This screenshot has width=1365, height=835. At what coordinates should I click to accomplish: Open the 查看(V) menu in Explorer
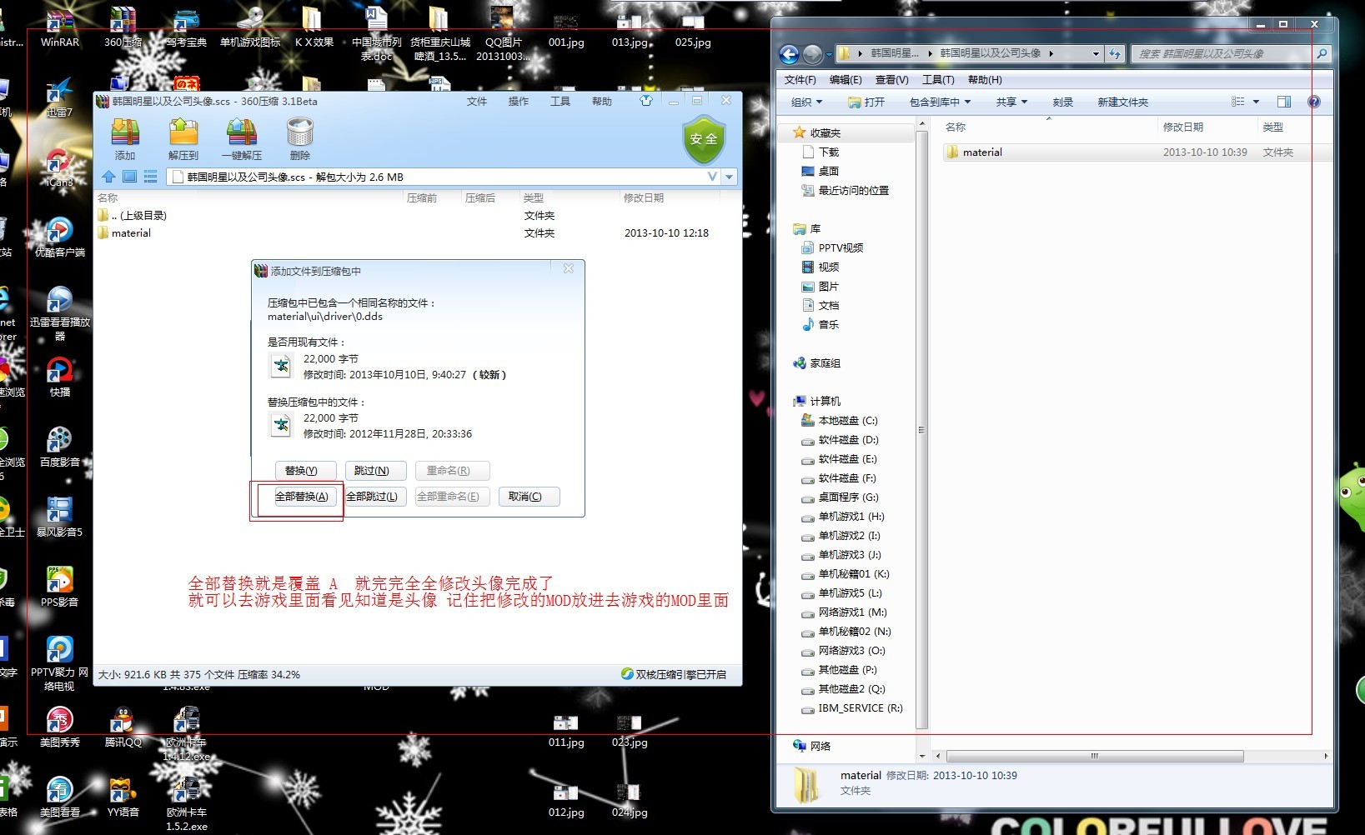click(891, 80)
